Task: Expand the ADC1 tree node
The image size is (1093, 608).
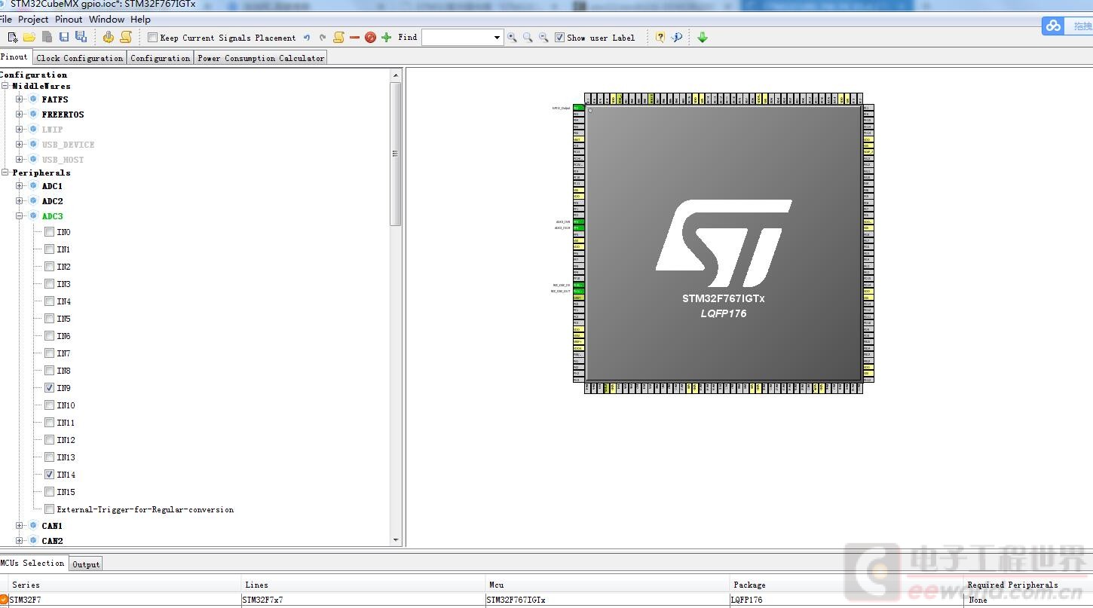Action: pyautogui.click(x=19, y=185)
